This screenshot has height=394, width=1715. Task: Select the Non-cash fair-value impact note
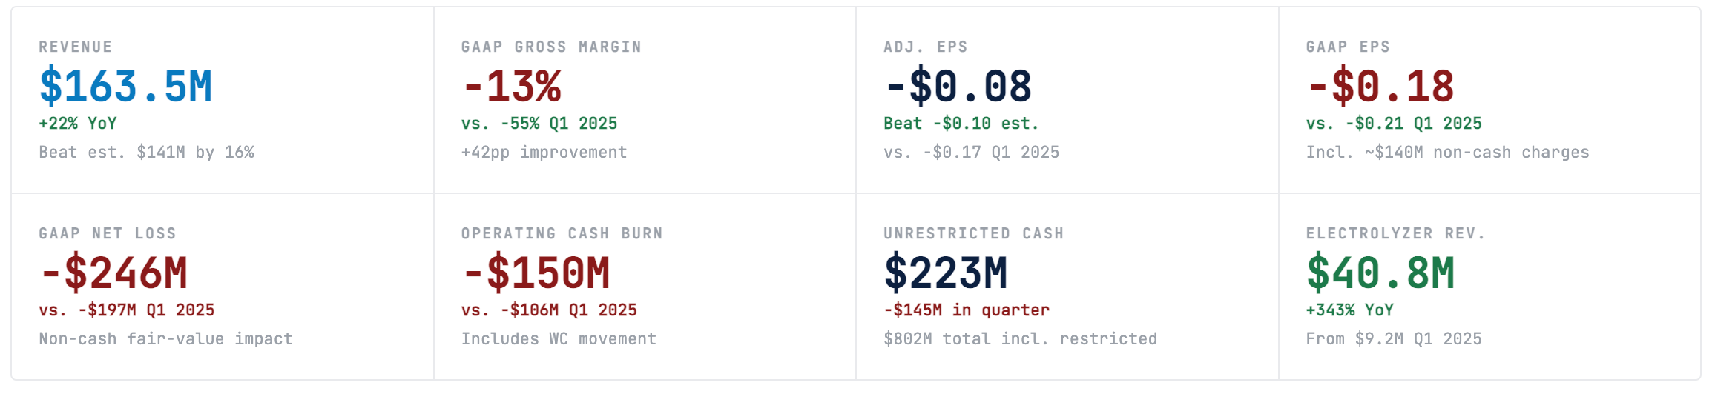click(x=166, y=338)
